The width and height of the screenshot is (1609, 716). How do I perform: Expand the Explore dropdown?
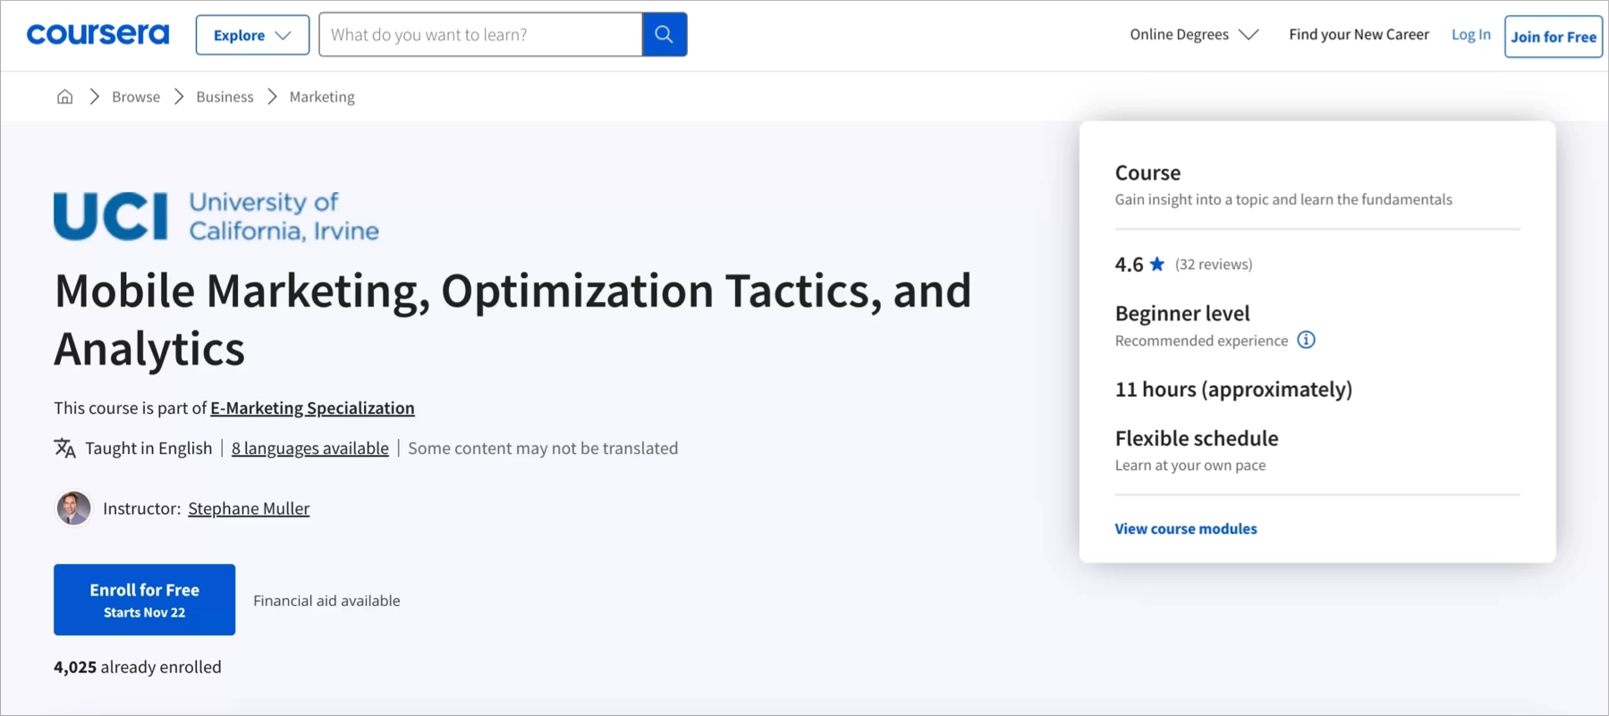tap(252, 35)
